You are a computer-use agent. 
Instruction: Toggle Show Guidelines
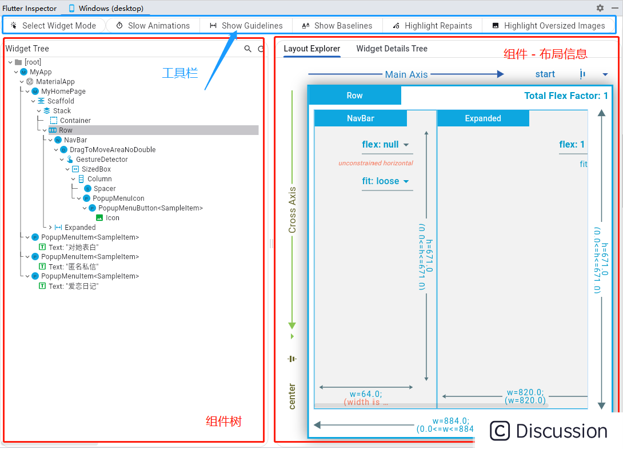[x=246, y=25]
